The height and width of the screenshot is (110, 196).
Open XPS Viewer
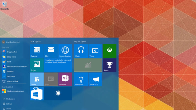point(14,76)
